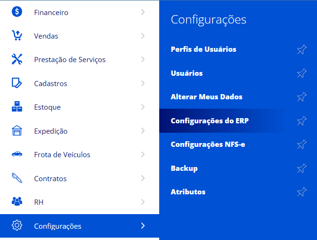Pin the Perfis de Usuários shortcut
This screenshot has height=240, width=317.
pos(302,49)
